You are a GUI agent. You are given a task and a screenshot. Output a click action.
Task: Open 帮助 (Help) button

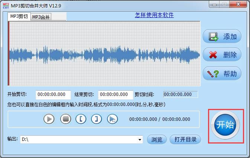tap(222, 73)
